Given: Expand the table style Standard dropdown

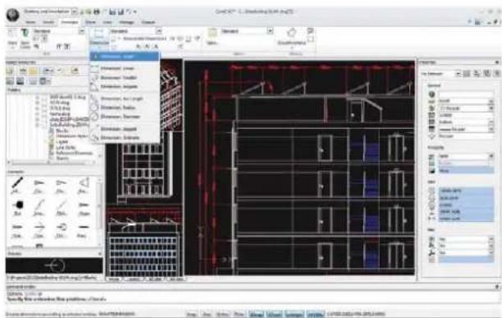Looking at the screenshot, I should (270, 31).
